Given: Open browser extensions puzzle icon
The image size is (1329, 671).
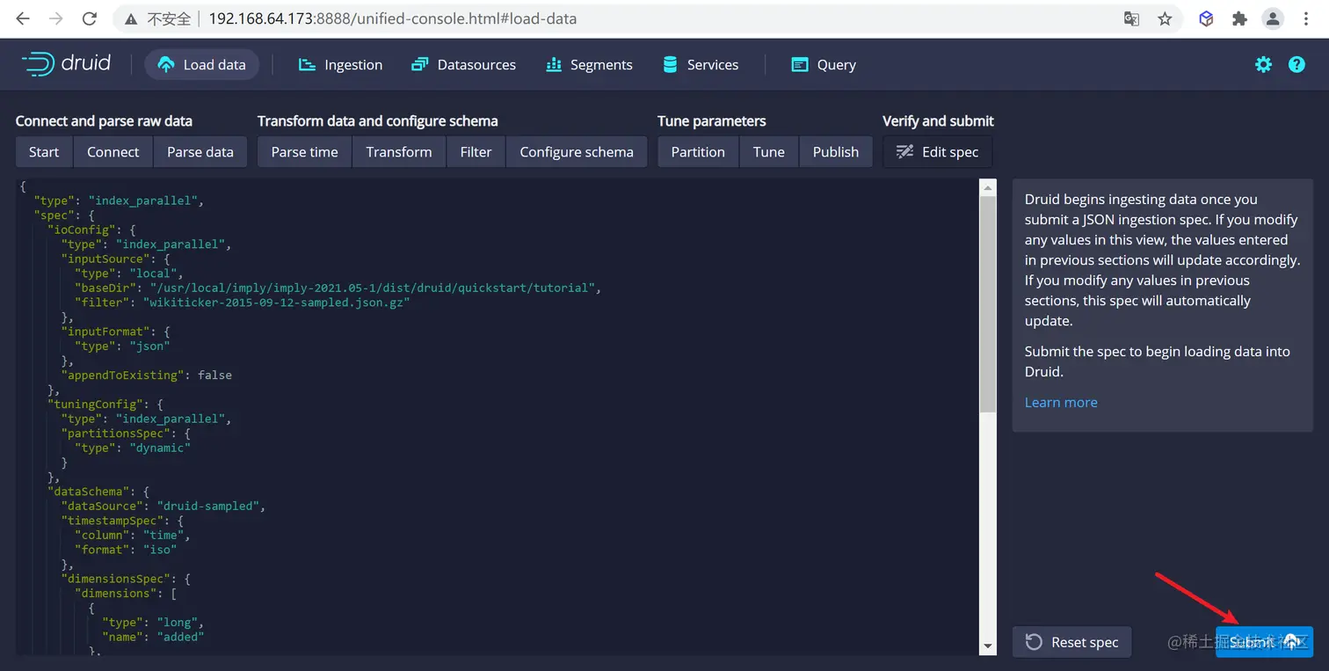Looking at the screenshot, I should [x=1239, y=18].
